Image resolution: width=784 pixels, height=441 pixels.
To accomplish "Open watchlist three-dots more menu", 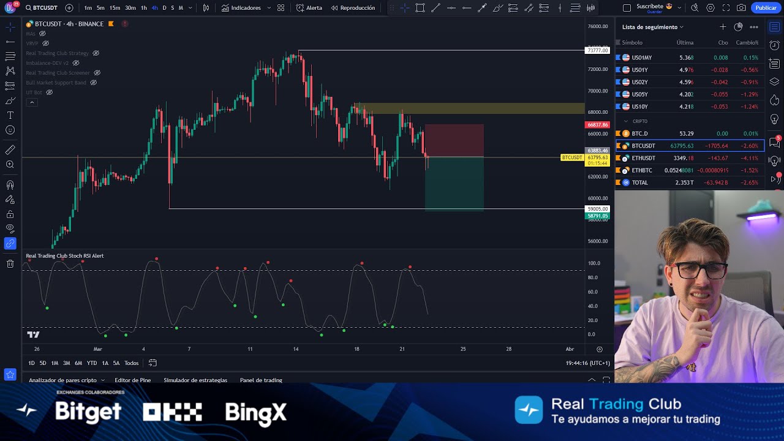I will click(x=754, y=27).
